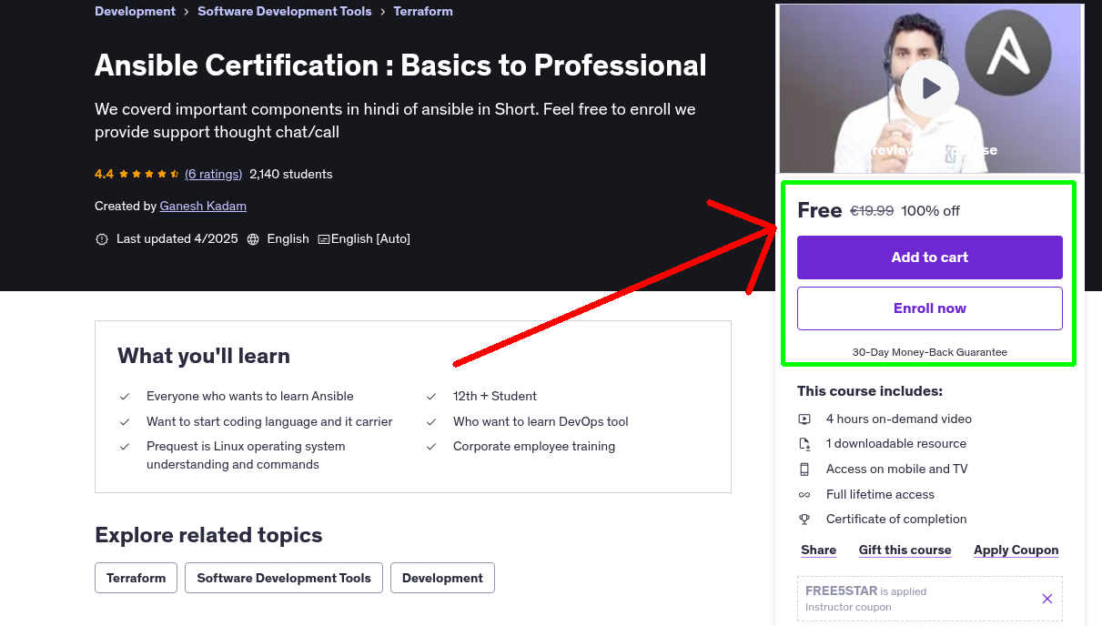Play the course preview video
Viewport: 1102px width, 626px height.
click(x=929, y=88)
